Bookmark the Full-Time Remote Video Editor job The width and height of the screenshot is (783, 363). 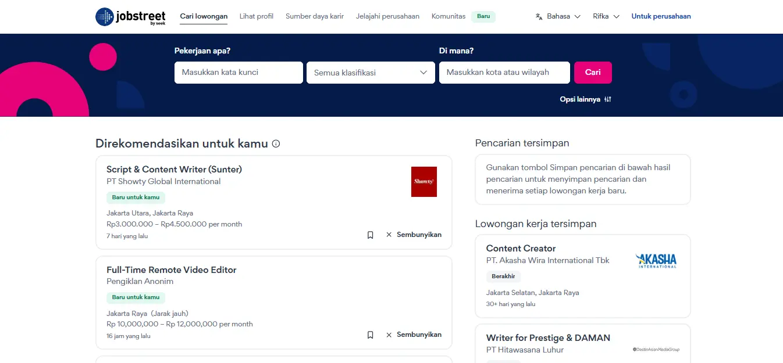pyautogui.click(x=370, y=335)
